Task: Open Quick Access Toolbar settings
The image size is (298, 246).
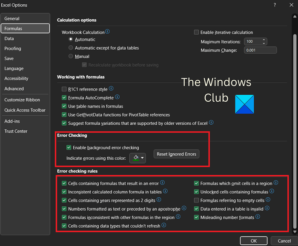Action: point(25,110)
